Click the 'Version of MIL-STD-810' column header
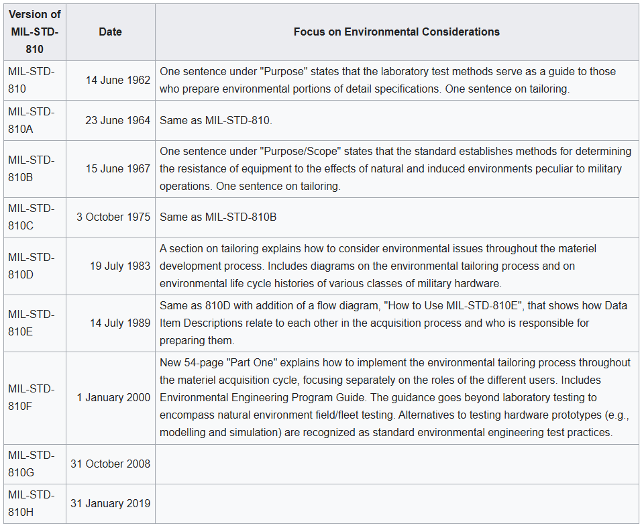The image size is (642, 528). (x=35, y=32)
